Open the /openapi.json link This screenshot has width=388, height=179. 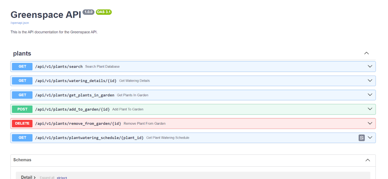point(20,23)
